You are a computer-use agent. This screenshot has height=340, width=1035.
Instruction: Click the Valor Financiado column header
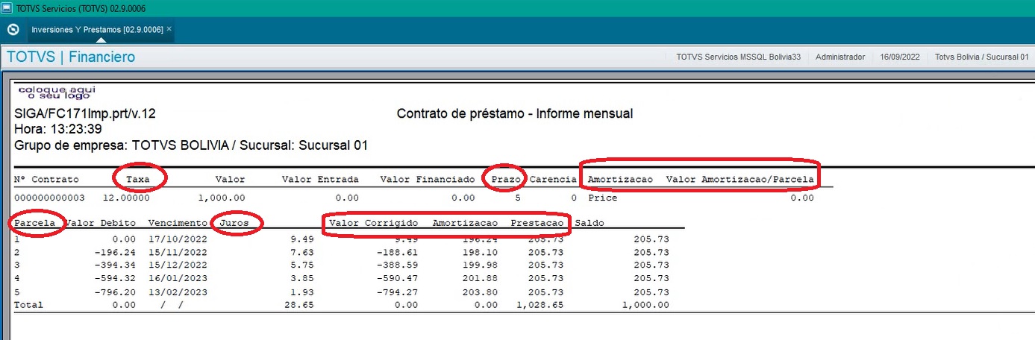point(427,180)
